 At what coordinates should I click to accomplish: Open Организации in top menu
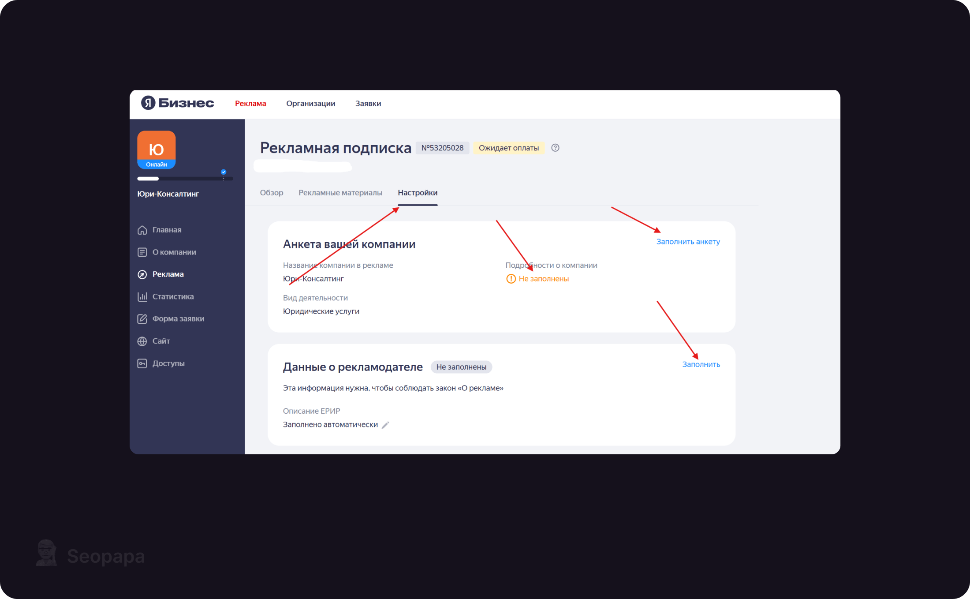310,104
